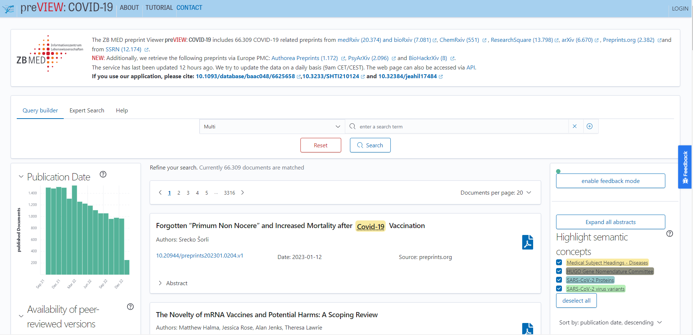Viewport: 693px width, 335px height.
Task: Open PDF of Forgotten Primum Non Nocere preprint
Action: (x=527, y=242)
